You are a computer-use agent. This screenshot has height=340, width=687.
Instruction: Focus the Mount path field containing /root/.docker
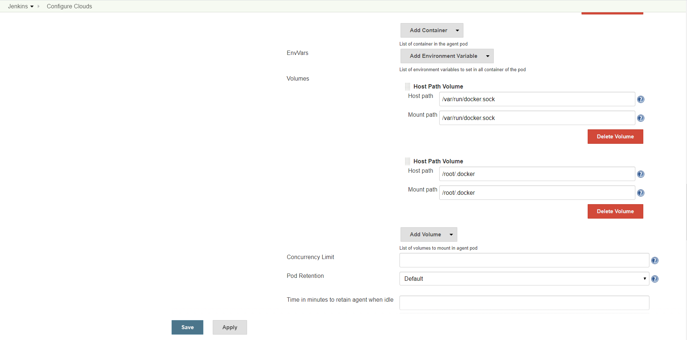[537, 193]
